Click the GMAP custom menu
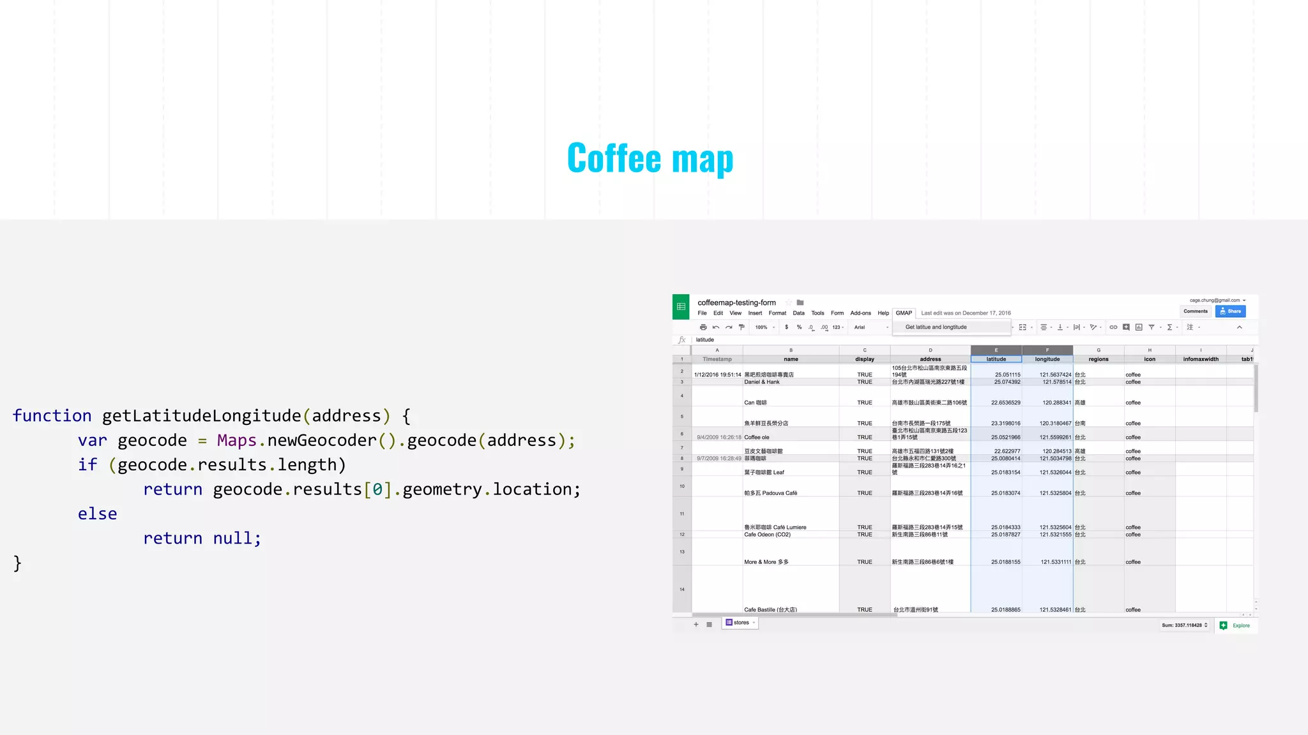This screenshot has width=1308, height=735. 904,313
